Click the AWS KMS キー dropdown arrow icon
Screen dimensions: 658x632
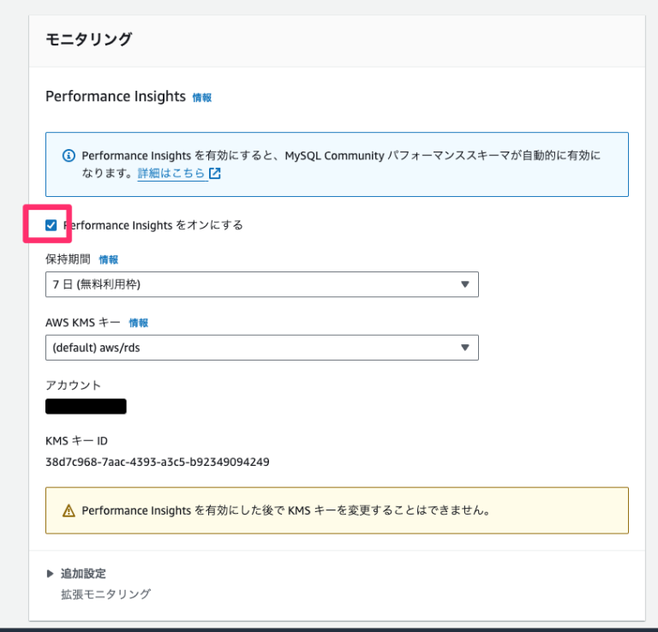click(x=464, y=347)
